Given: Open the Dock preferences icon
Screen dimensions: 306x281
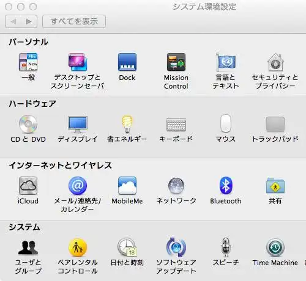Looking at the screenshot, I should pos(127,62).
